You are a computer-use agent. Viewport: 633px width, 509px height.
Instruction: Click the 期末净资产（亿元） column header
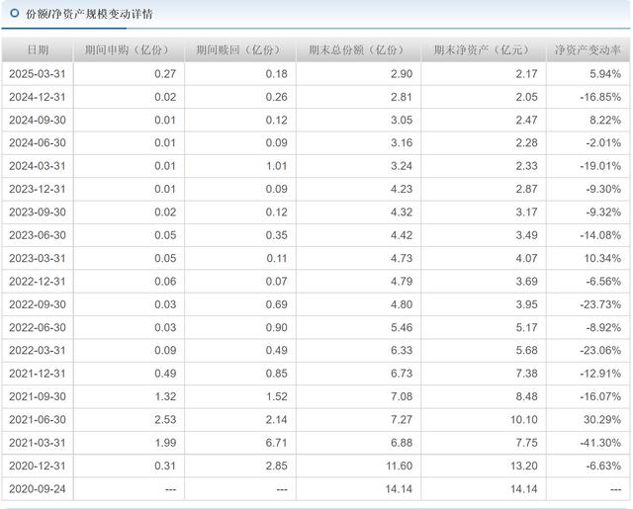pos(484,50)
